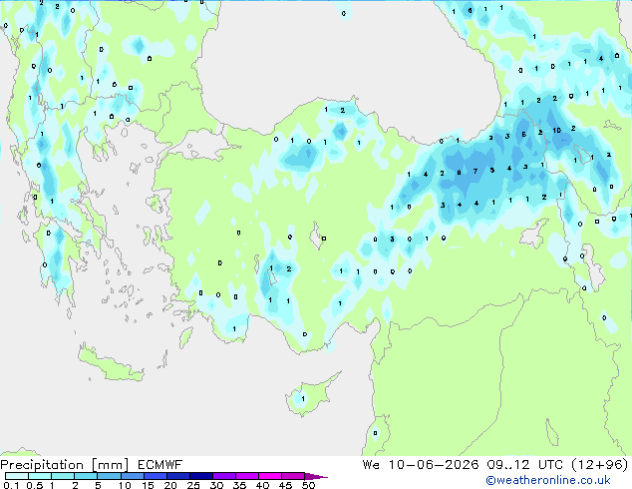Click the 'Precipitation [mm]' title text
Viewport: 632px width, 489px height.
65,465
